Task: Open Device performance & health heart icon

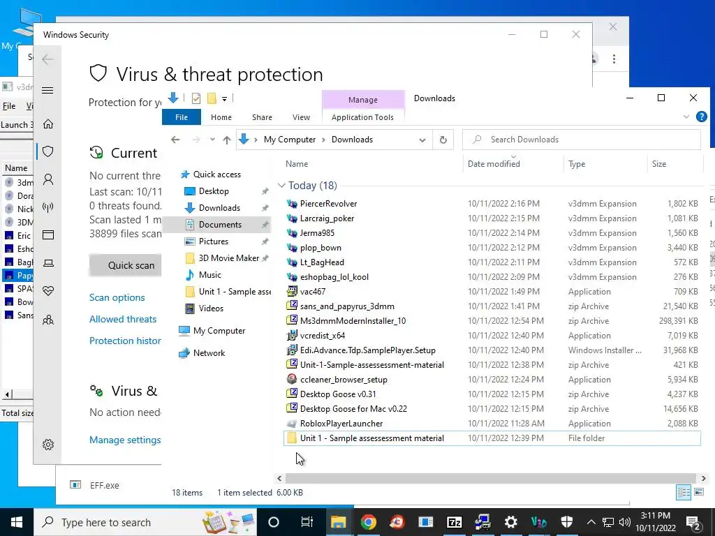Action: coord(48,290)
